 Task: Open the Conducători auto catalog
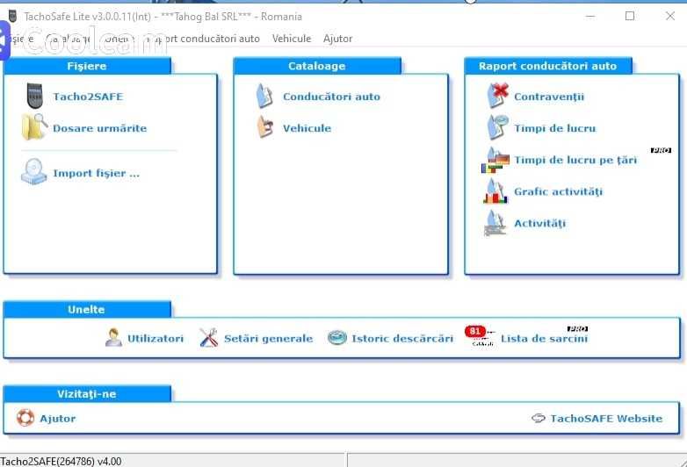coord(332,97)
